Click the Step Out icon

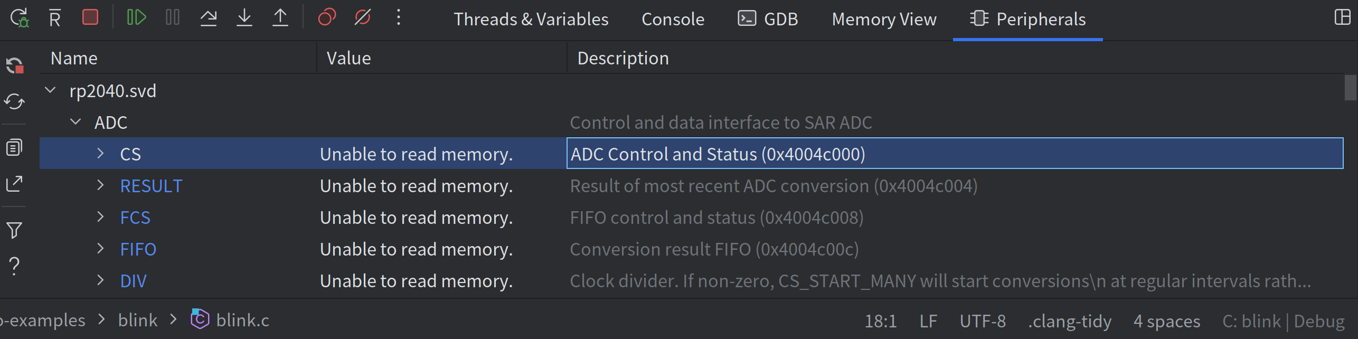tap(280, 18)
